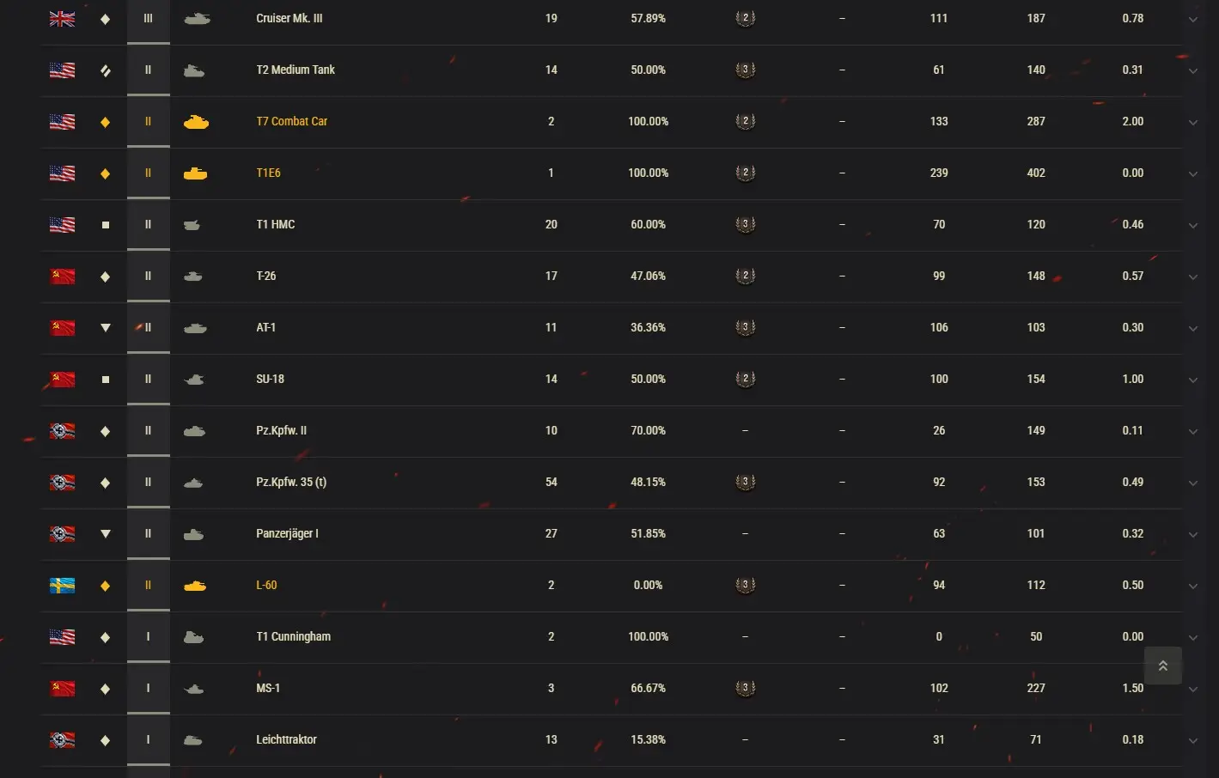This screenshot has width=1219, height=778.
Task: Expand the Cruiser Mk. III row details
Action: [1192, 20]
